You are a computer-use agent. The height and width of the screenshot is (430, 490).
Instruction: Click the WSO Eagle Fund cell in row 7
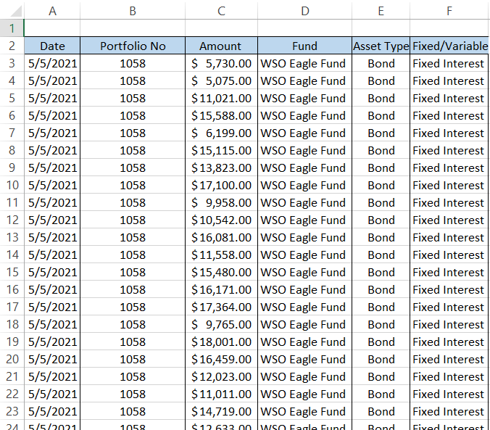click(304, 133)
